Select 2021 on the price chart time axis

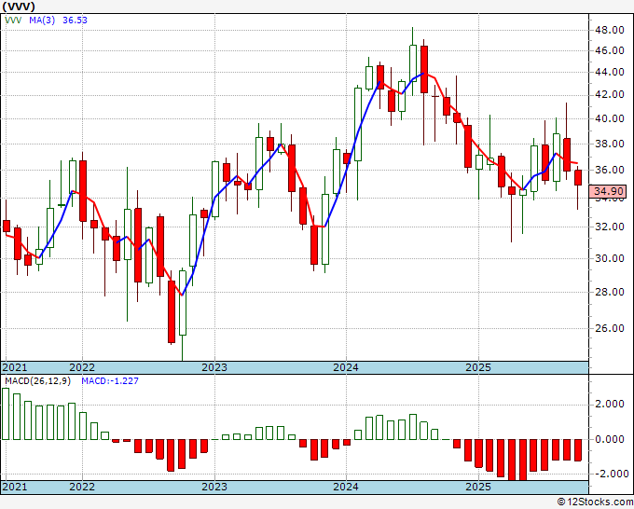(15, 367)
